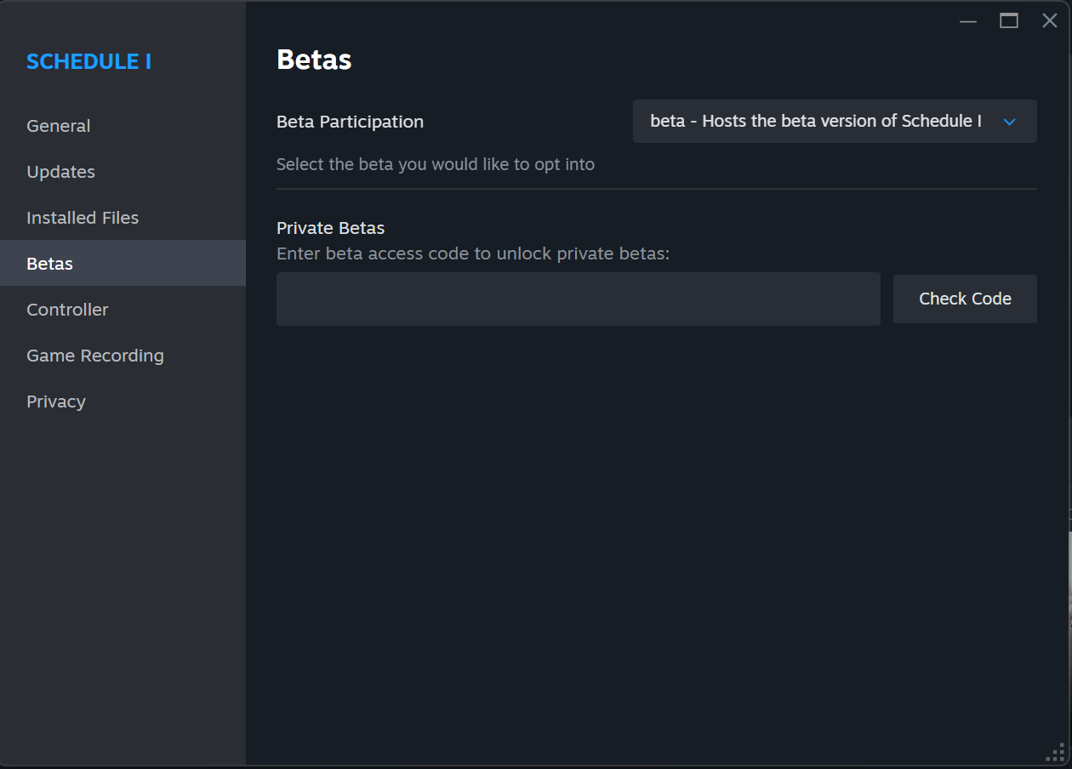Maximize the properties window
Image resolution: width=1072 pixels, height=769 pixels.
(x=1009, y=21)
